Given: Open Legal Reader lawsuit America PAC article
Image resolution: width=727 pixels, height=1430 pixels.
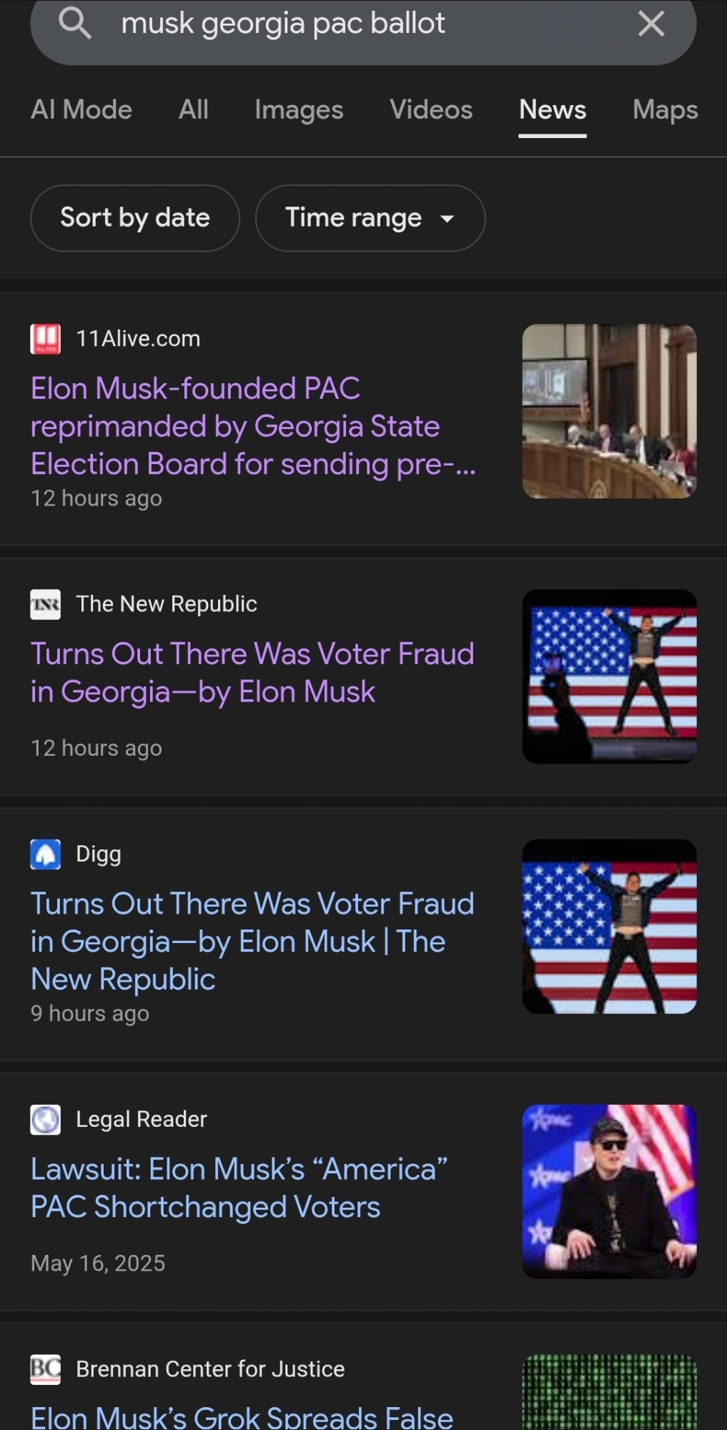Looking at the screenshot, I should [239, 1188].
